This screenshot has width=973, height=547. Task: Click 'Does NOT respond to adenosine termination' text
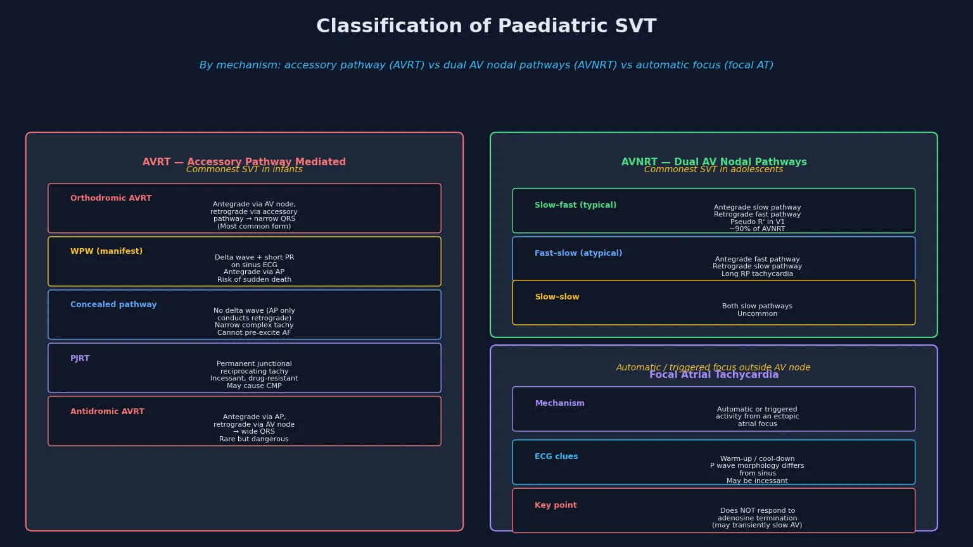pyautogui.click(x=757, y=518)
